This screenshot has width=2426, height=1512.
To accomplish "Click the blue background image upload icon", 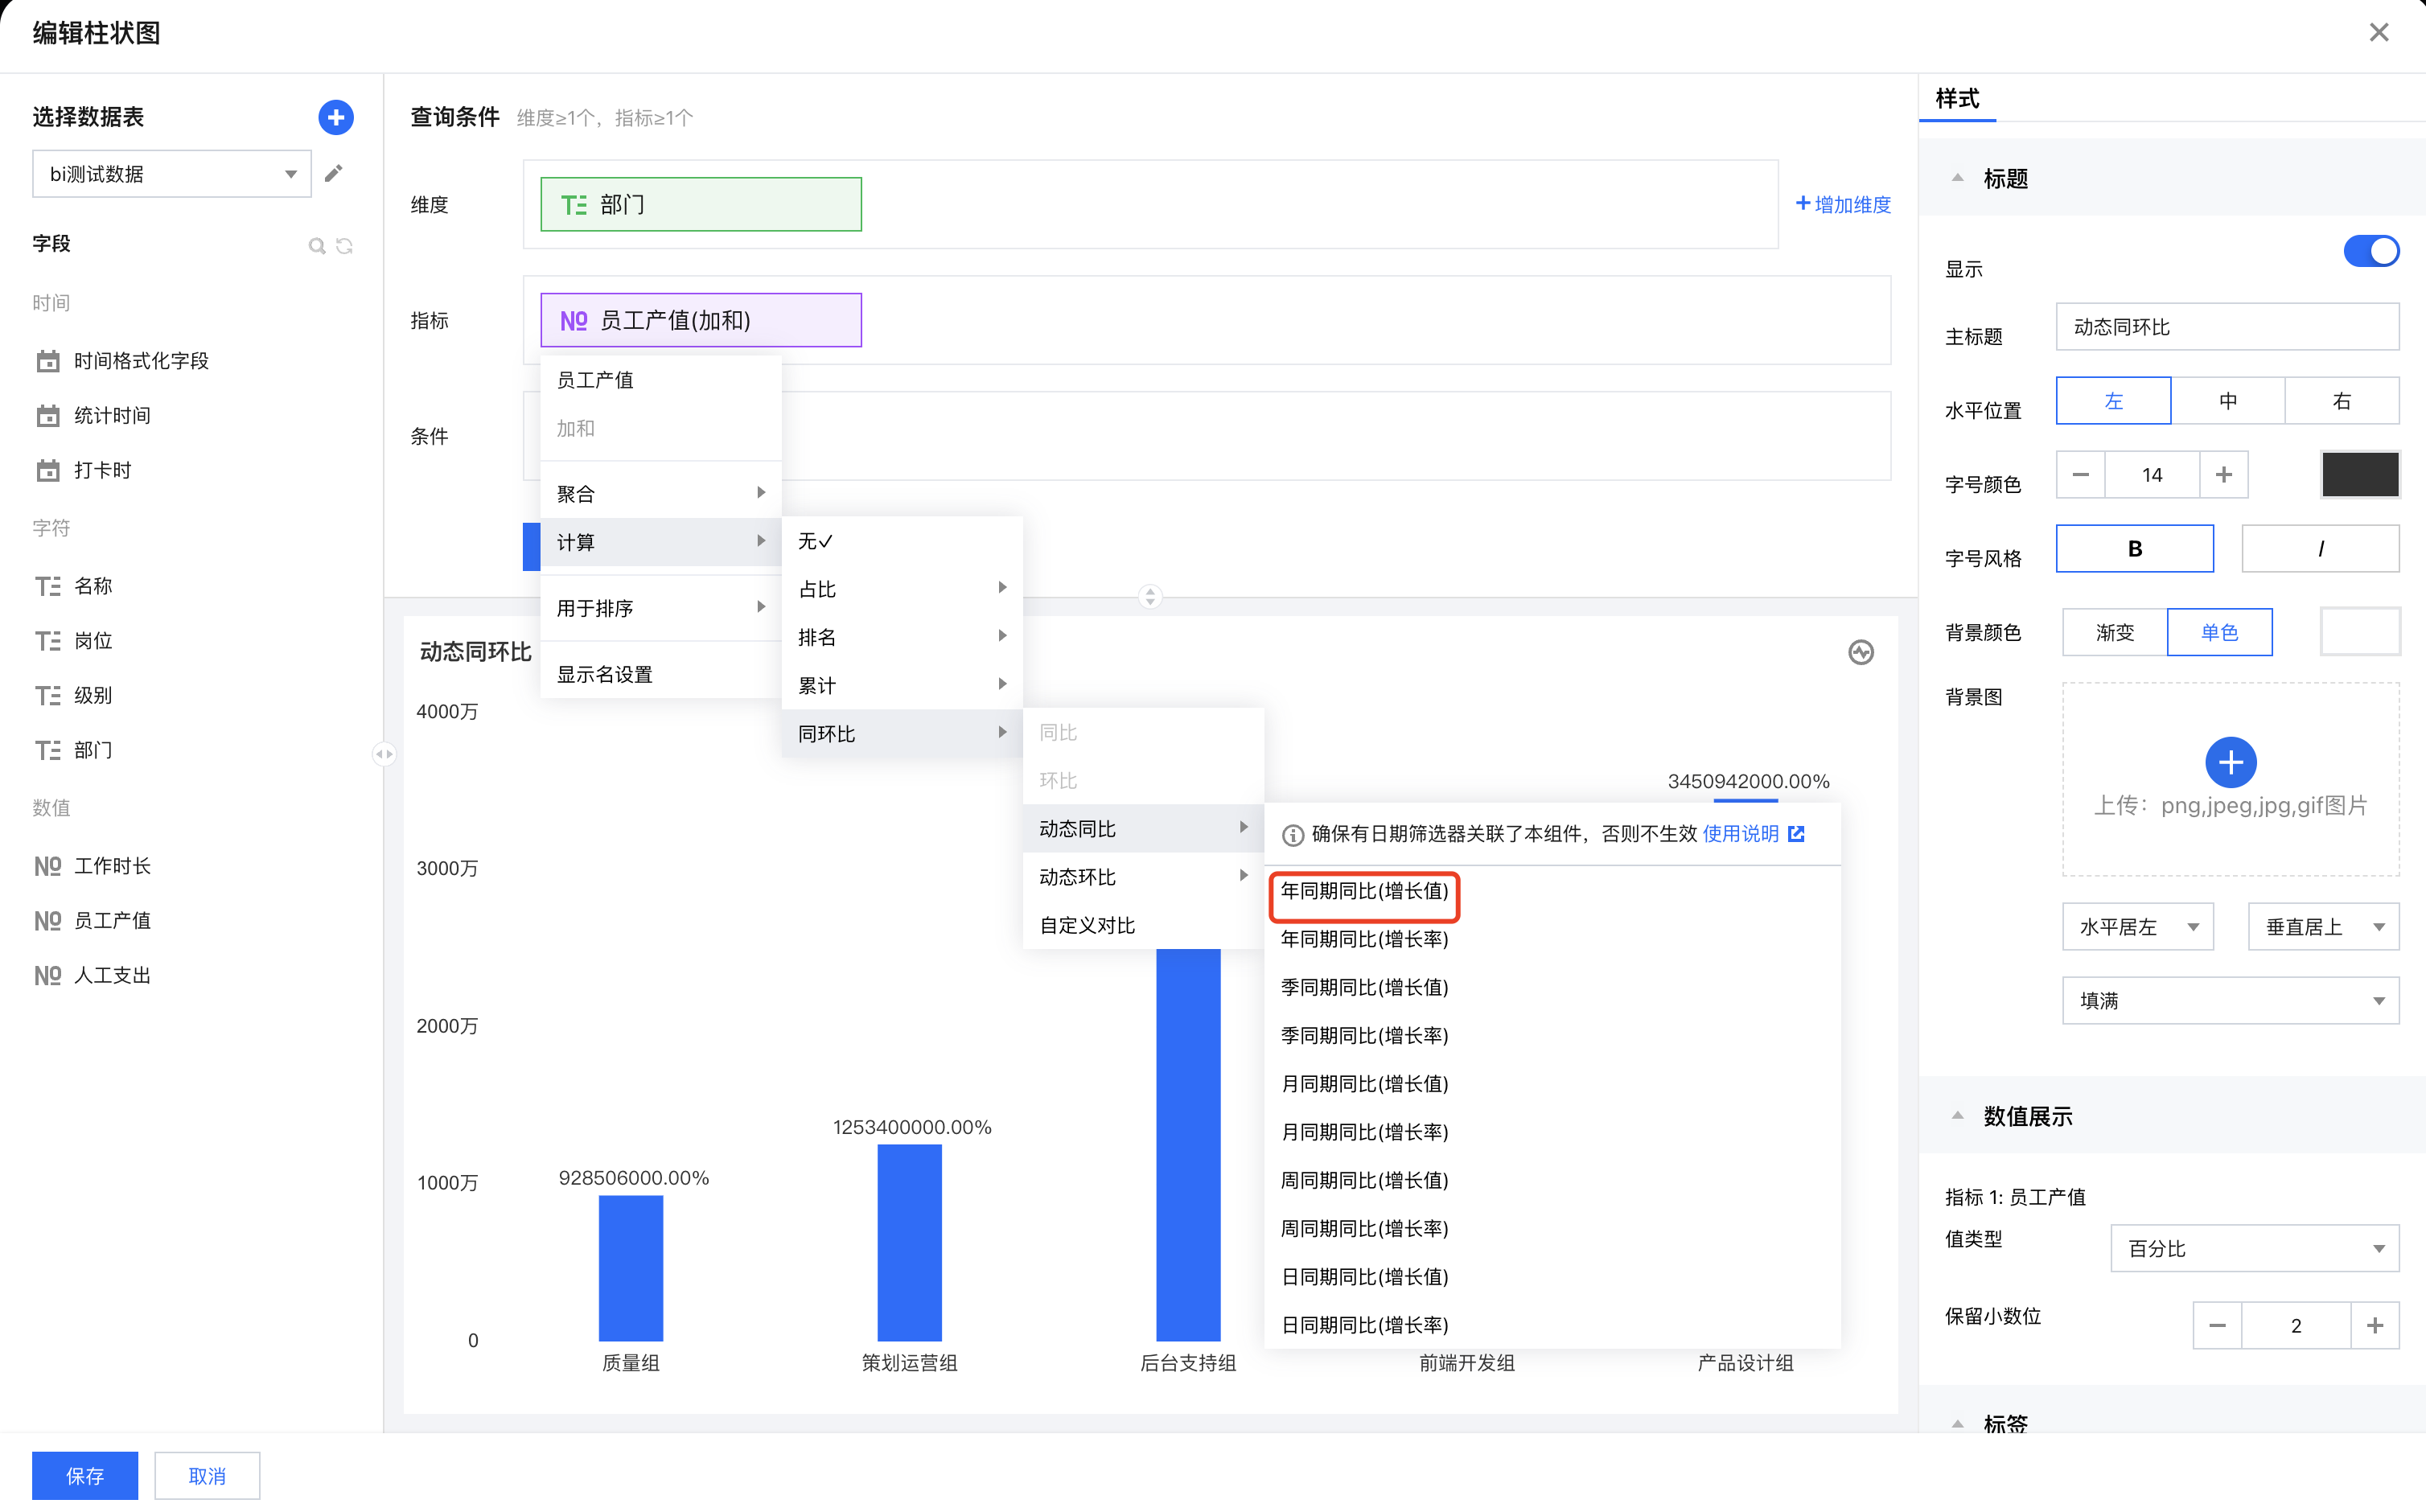I will pos(2230,762).
